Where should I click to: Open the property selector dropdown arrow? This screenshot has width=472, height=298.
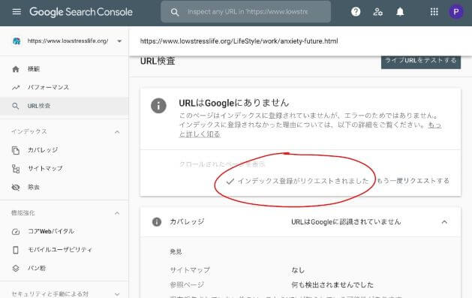tap(119, 41)
